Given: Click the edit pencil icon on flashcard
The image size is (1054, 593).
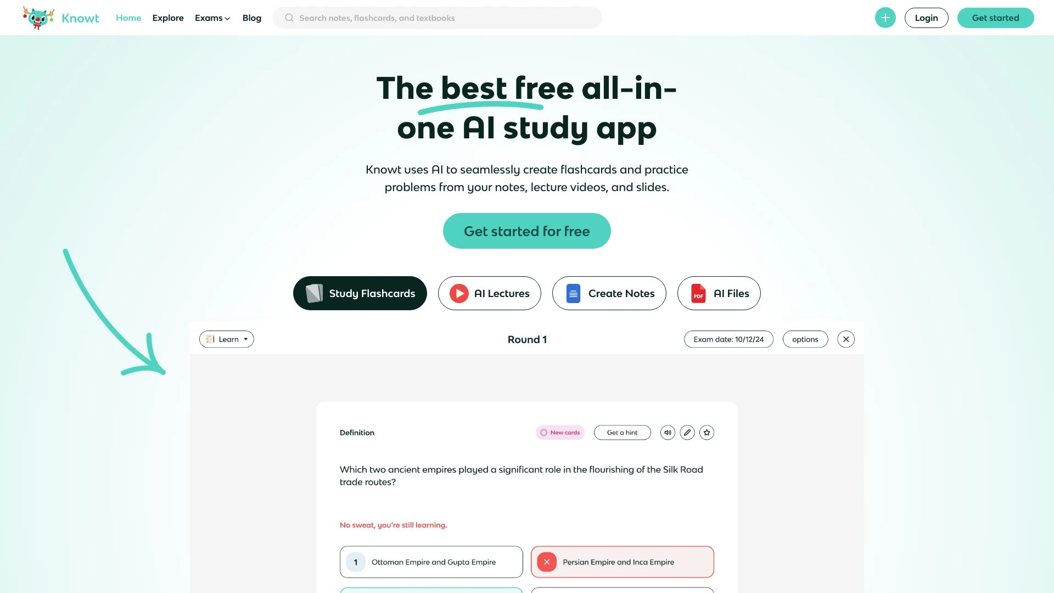Looking at the screenshot, I should 686,432.
